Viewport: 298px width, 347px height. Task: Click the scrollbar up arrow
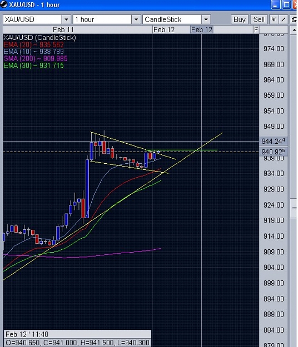pos(294,30)
